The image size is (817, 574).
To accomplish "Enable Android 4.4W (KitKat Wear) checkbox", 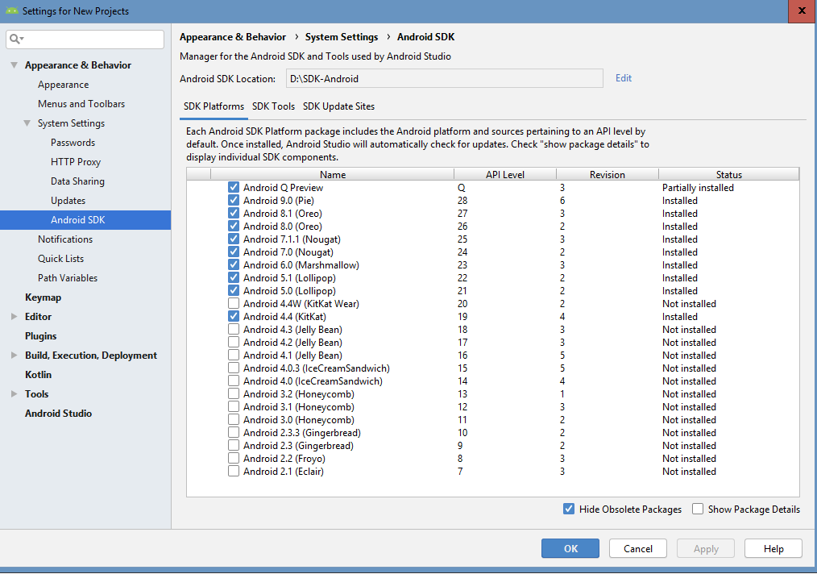I will (234, 304).
